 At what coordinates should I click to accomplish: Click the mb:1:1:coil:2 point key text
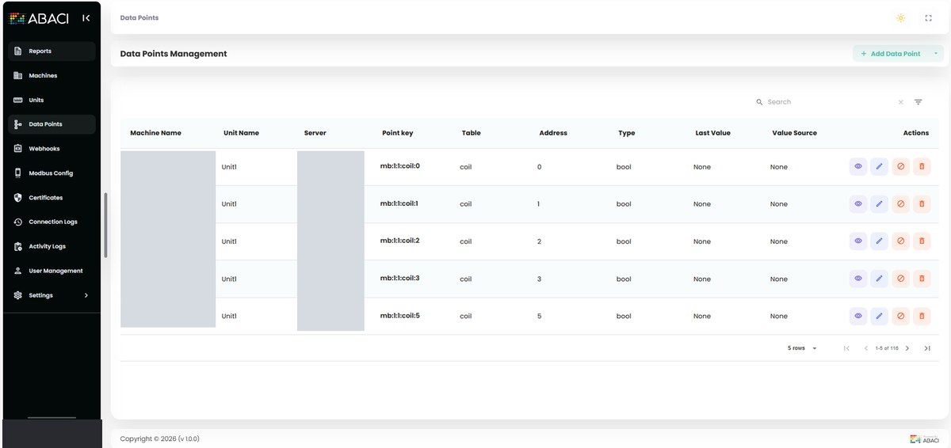[400, 241]
